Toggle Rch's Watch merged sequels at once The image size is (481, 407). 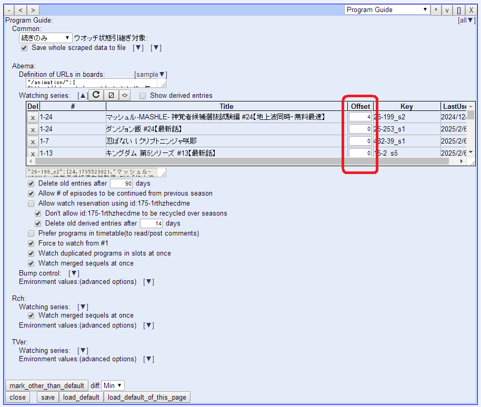point(31,316)
